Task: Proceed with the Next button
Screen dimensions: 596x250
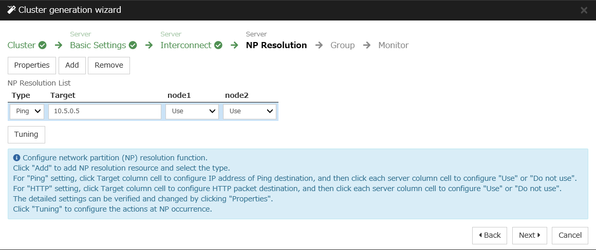Action: tap(529, 235)
